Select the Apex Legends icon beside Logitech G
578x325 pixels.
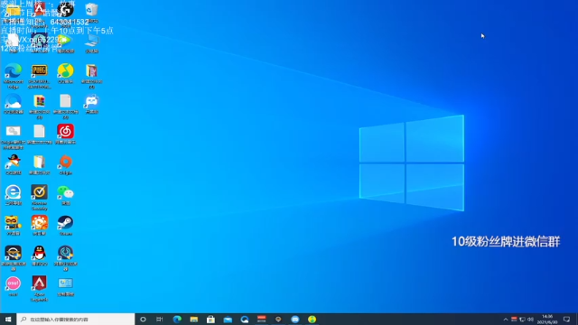pos(39,10)
